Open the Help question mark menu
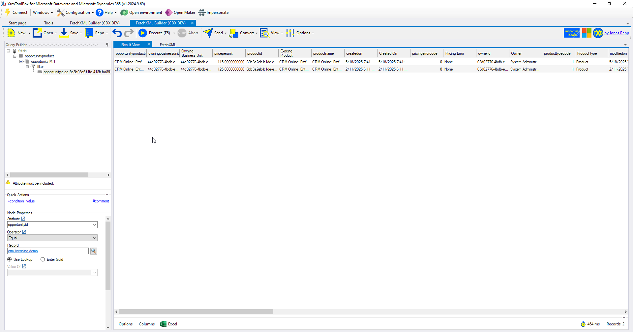Screen dimensions: 633x332 106,13
